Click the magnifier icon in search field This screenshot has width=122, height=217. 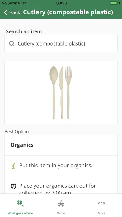click(12, 44)
